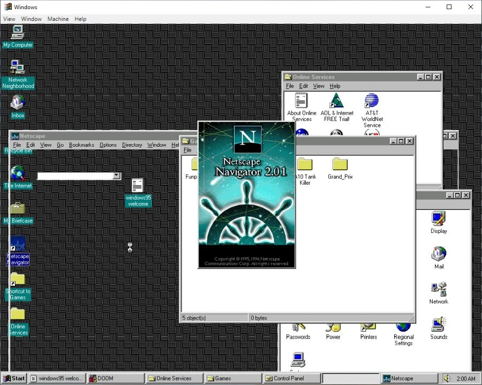Switch to the DOOM taskbar button
This screenshot has width=482, height=385.
115,378
